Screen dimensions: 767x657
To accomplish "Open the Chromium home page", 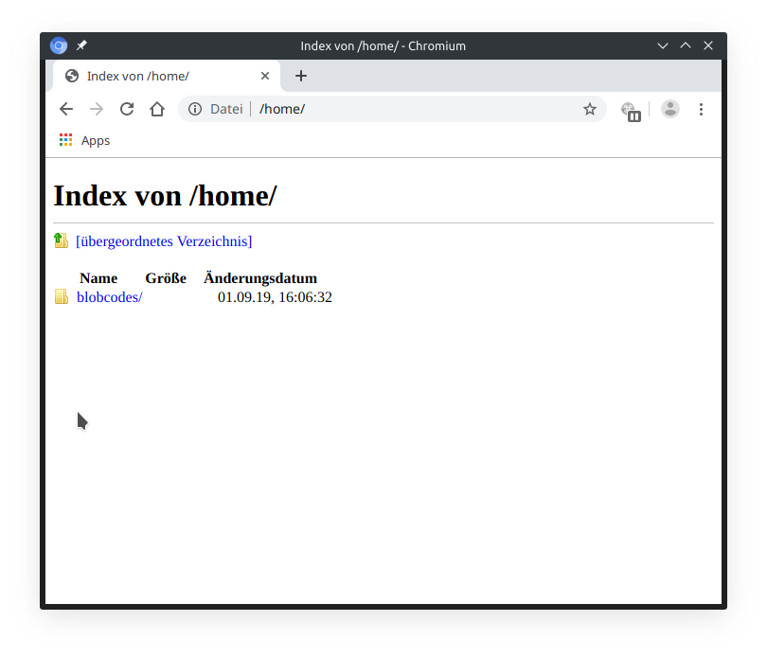I will [157, 109].
